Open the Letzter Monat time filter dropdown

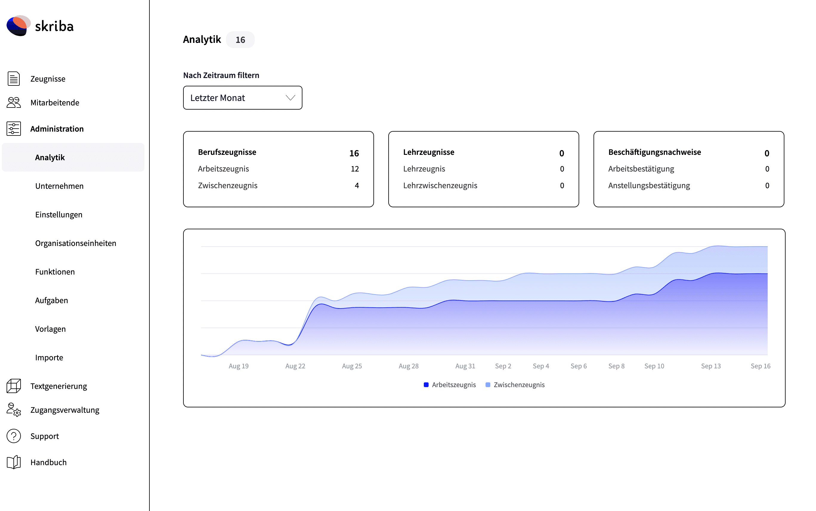point(242,98)
